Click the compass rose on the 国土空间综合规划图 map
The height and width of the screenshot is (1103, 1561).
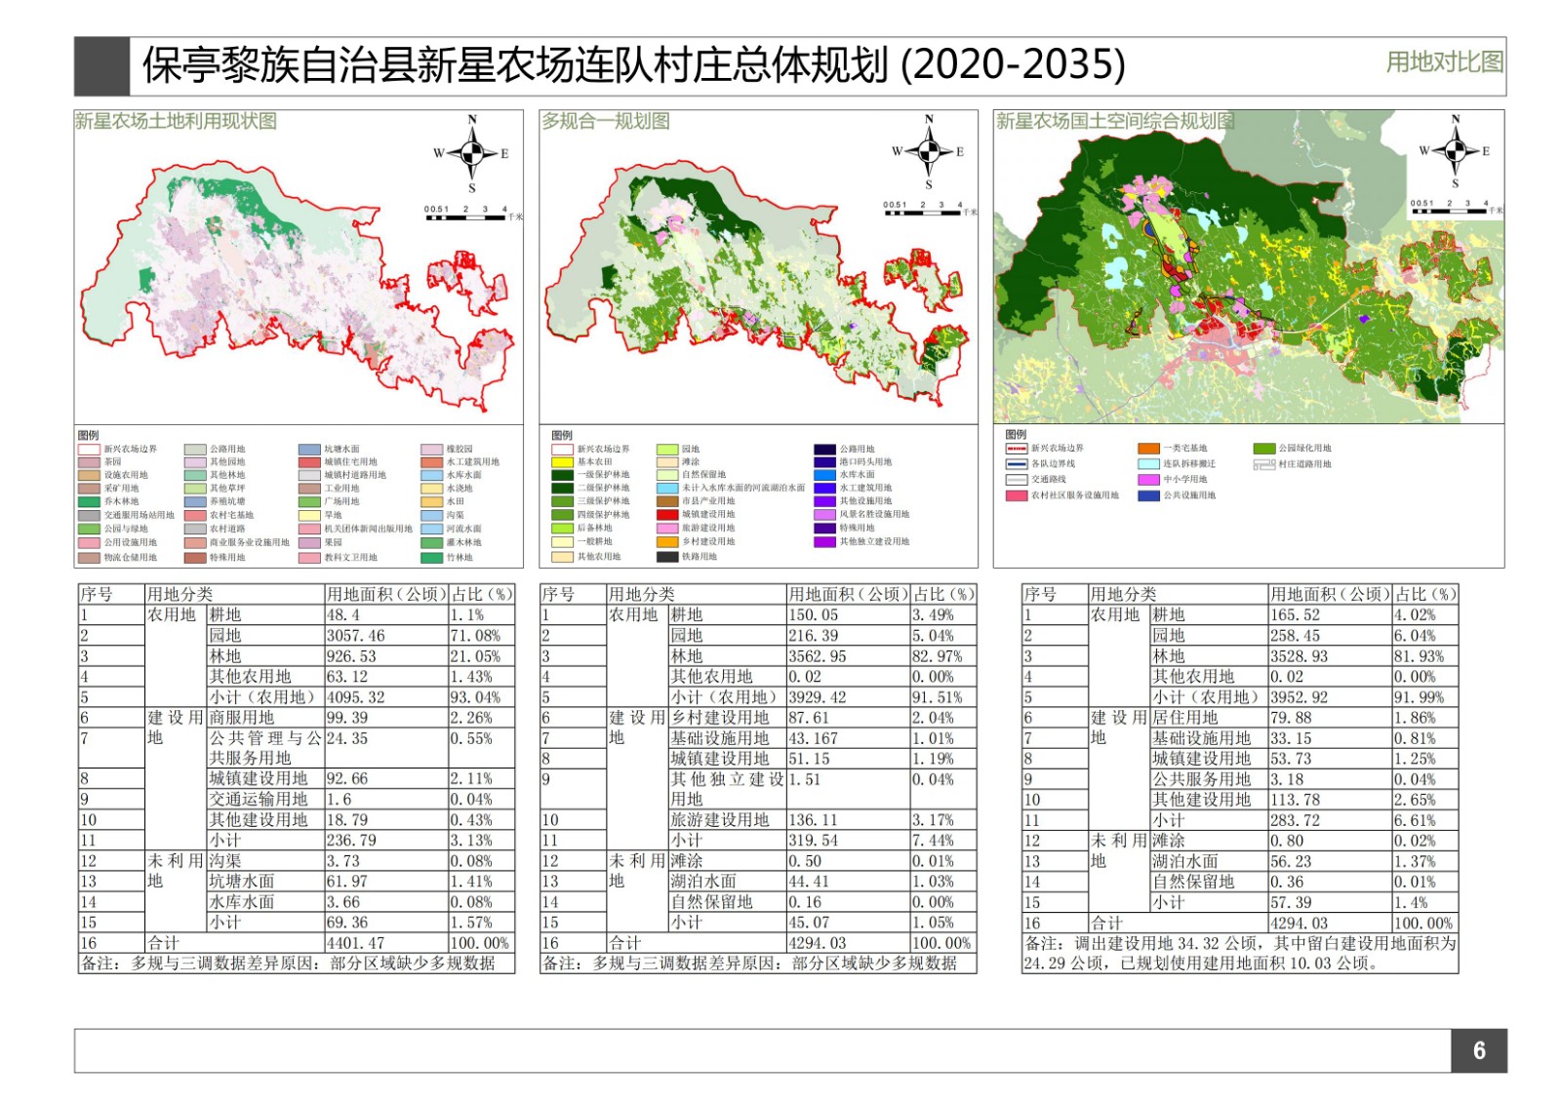coord(1455,151)
